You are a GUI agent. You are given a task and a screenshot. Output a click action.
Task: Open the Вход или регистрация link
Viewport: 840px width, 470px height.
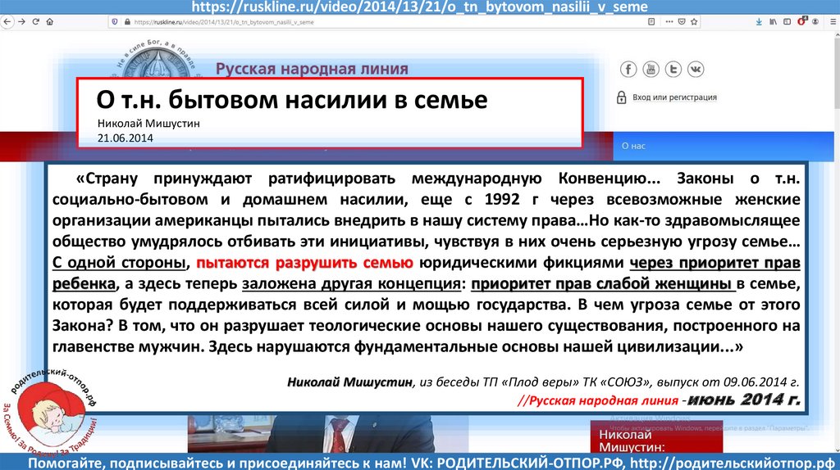[674, 97]
